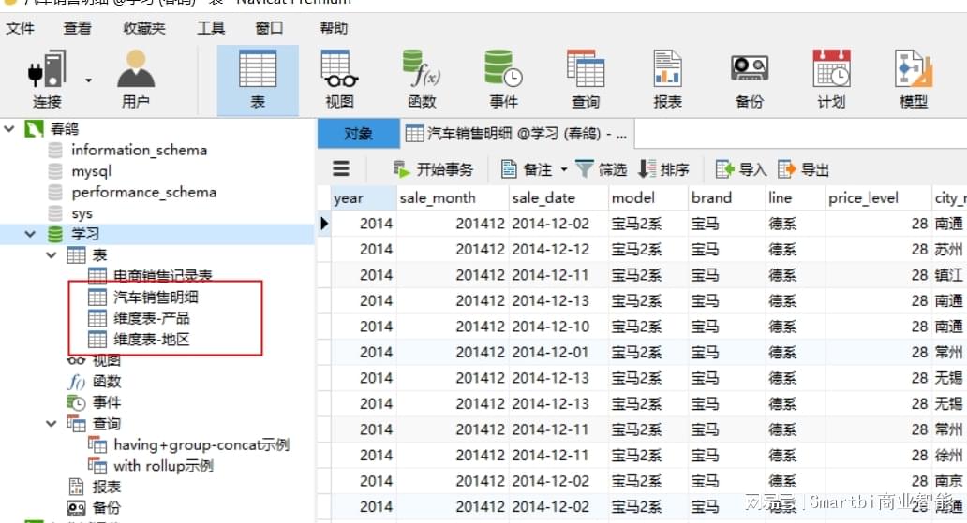Switch to the 汽车销售明细 @学习 tab

(517, 134)
